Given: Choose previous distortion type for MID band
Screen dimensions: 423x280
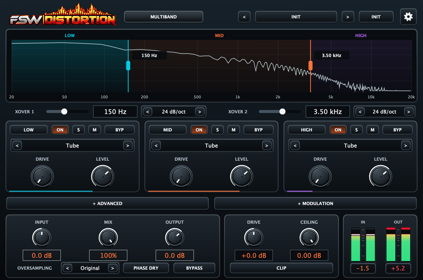Looking at the screenshot, I should [x=156, y=146].
